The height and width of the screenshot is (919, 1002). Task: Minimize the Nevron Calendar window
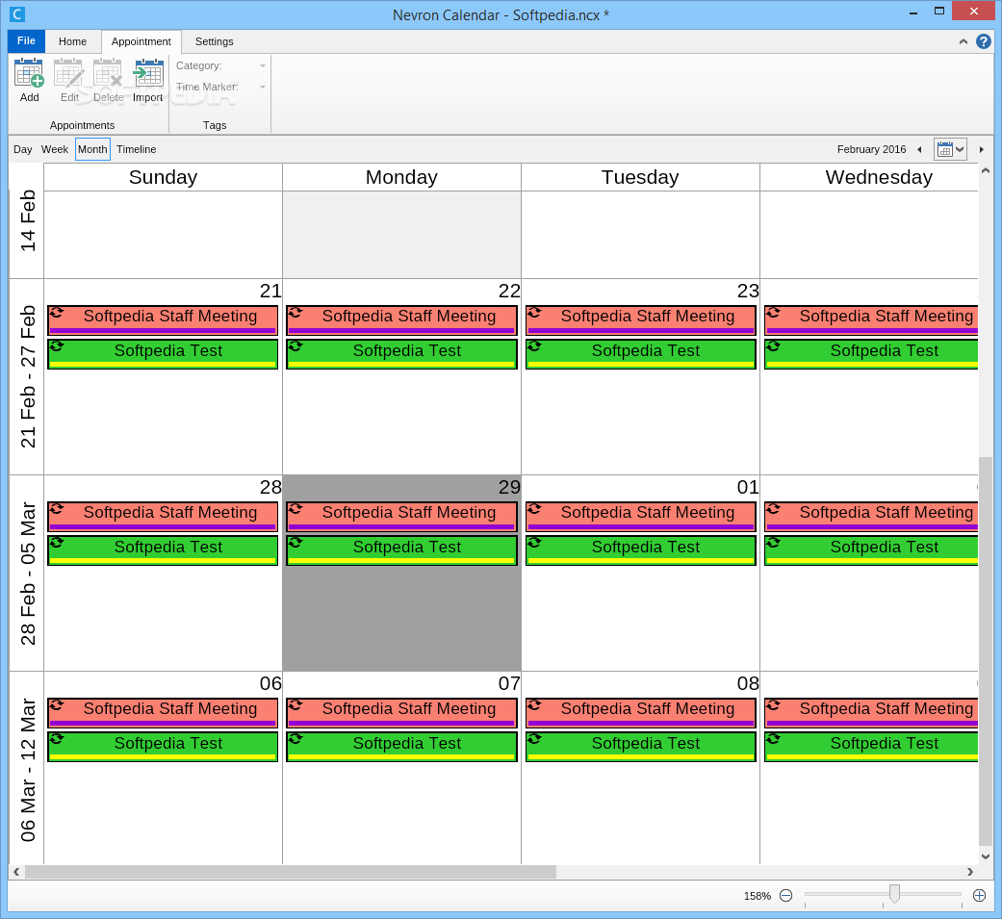pyautogui.click(x=914, y=12)
